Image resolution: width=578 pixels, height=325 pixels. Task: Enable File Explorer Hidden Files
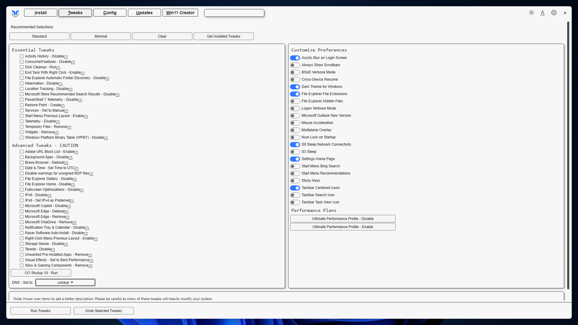pos(295,101)
